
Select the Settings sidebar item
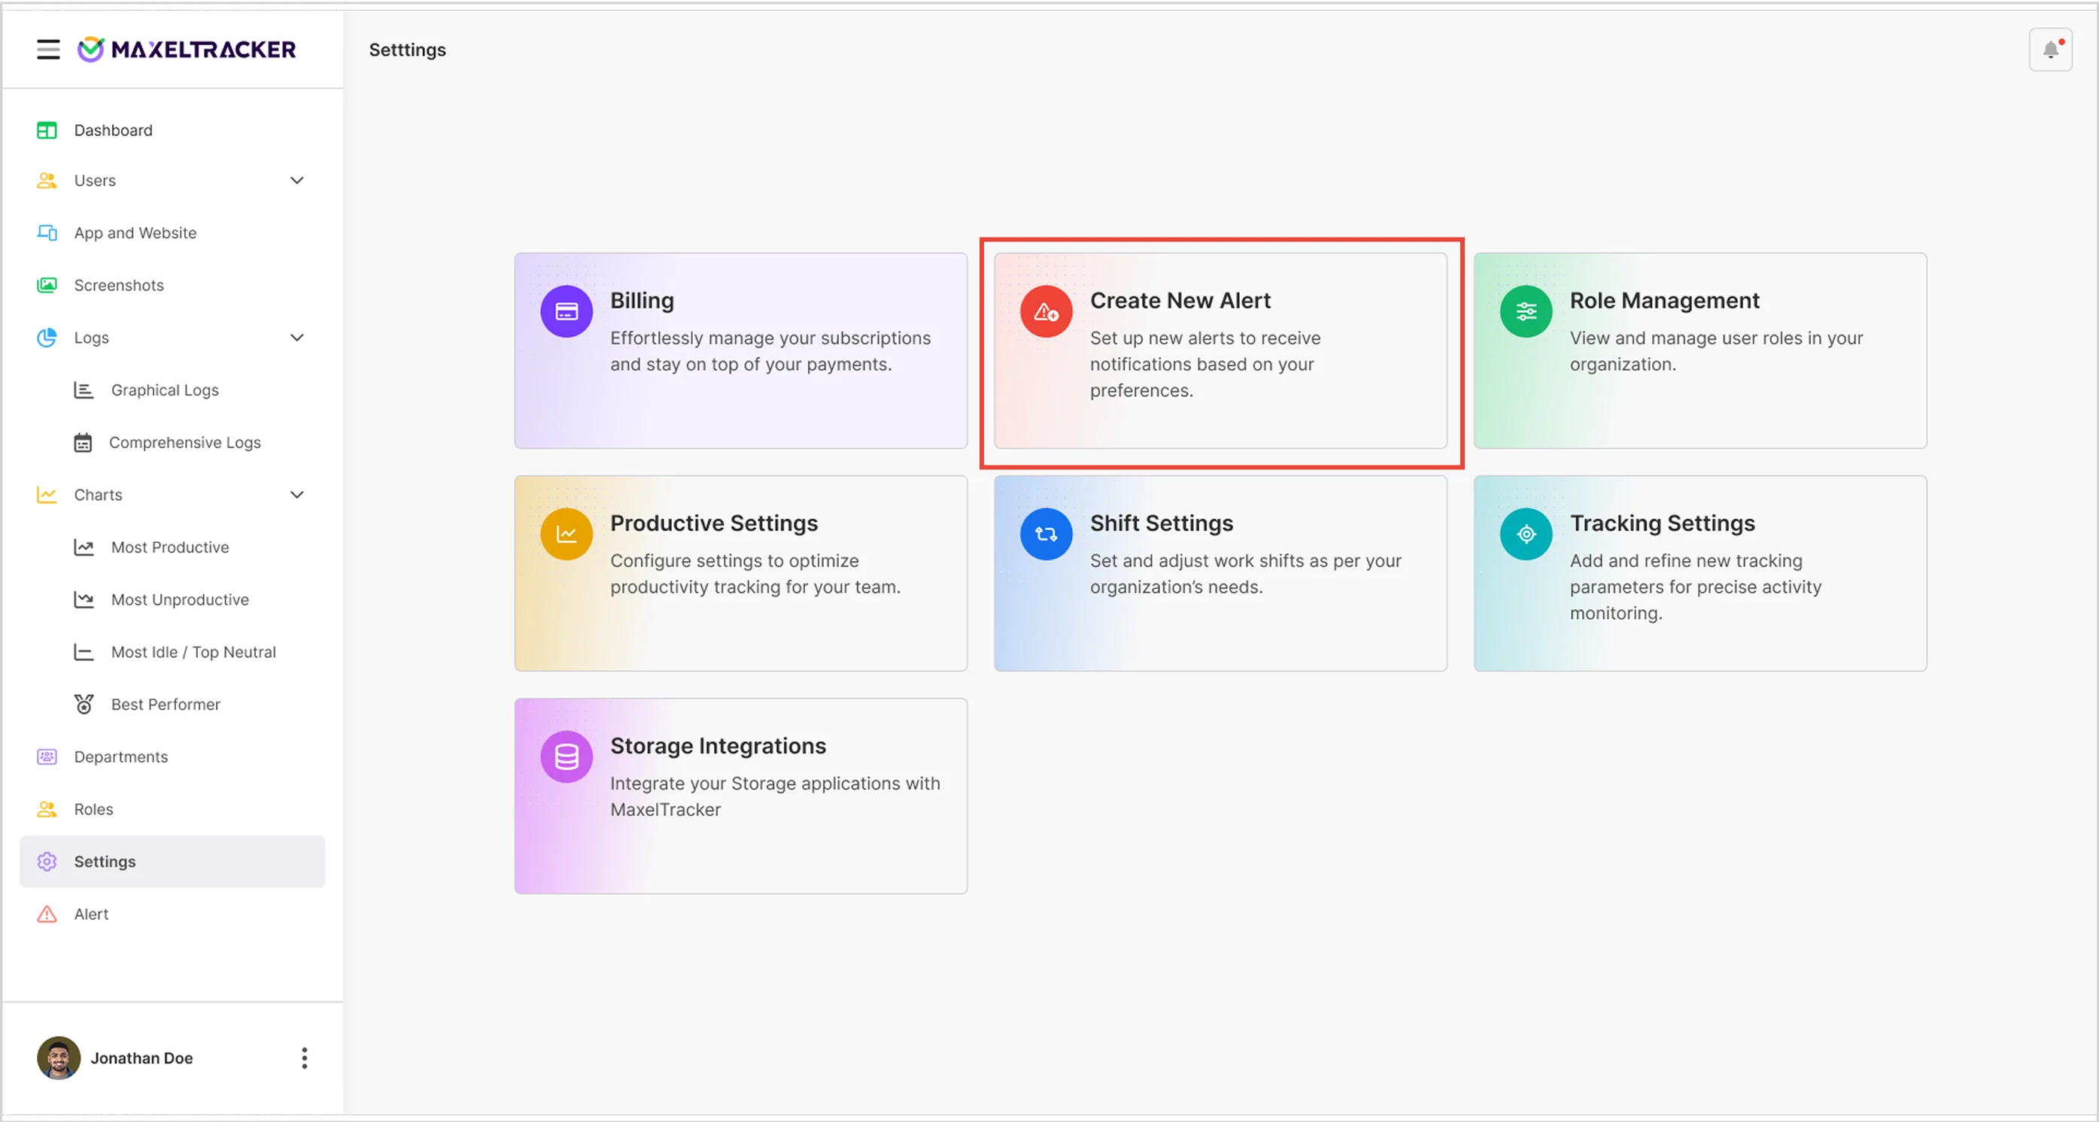click(173, 862)
